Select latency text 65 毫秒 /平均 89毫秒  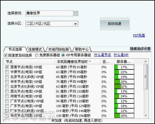[72, 77]
